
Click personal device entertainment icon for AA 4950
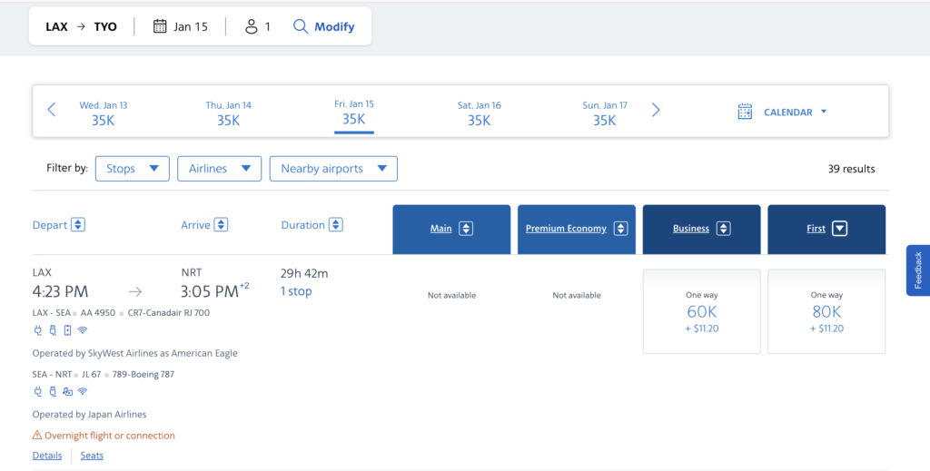click(x=67, y=330)
